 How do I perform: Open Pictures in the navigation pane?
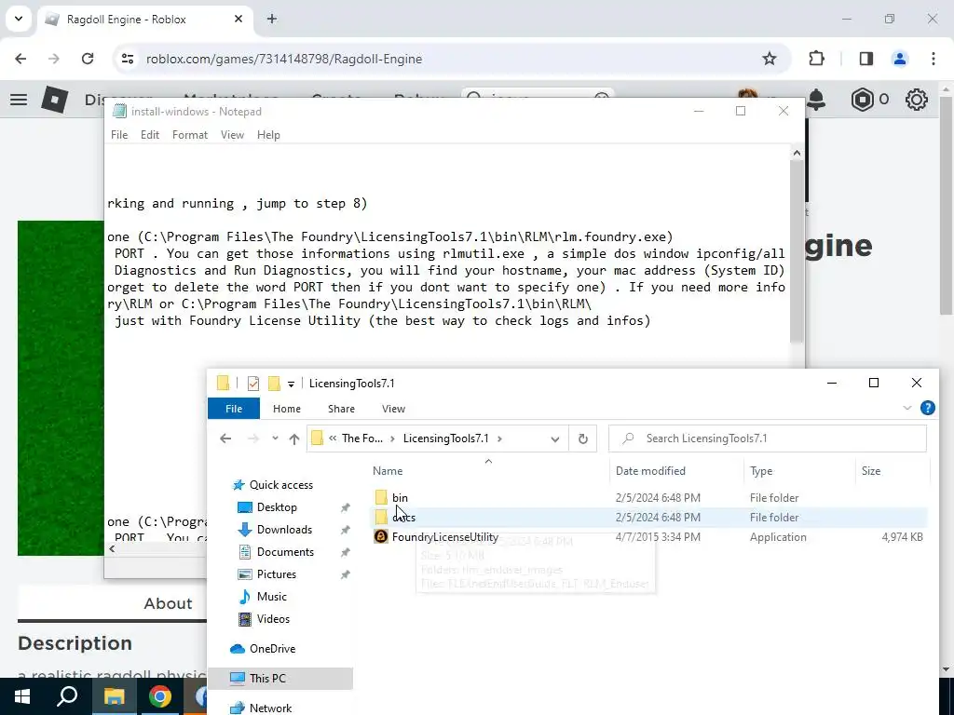(276, 574)
